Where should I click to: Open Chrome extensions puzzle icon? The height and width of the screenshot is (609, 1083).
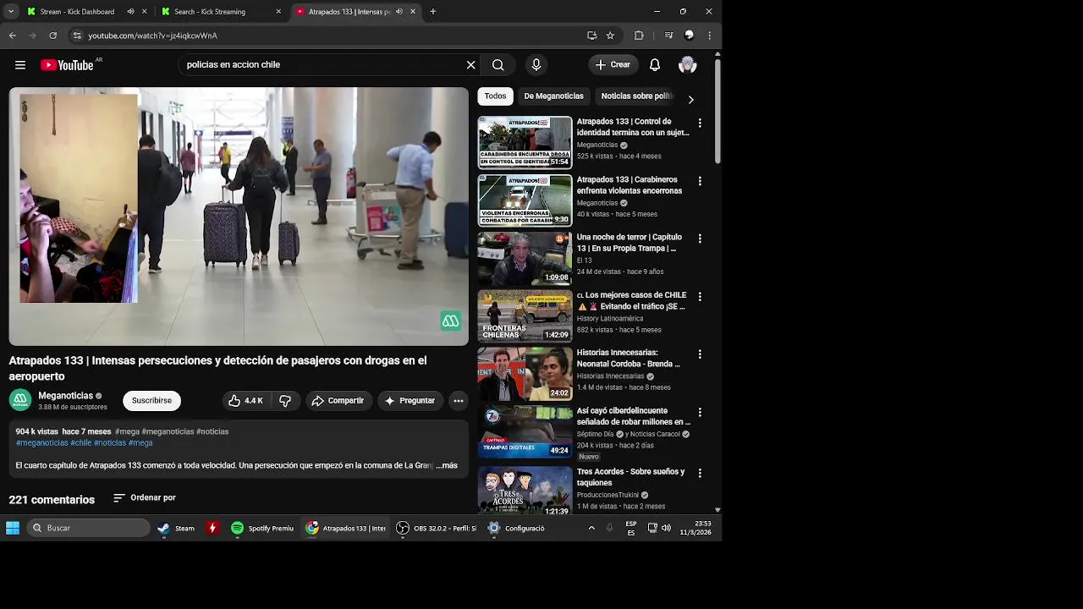click(x=639, y=36)
